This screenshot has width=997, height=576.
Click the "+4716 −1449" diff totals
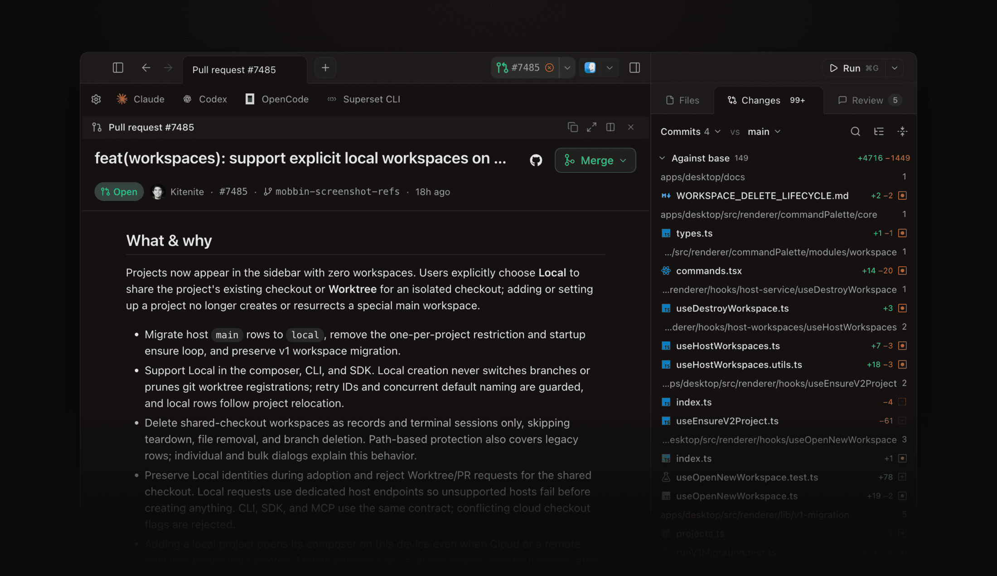click(x=883, y=158)
